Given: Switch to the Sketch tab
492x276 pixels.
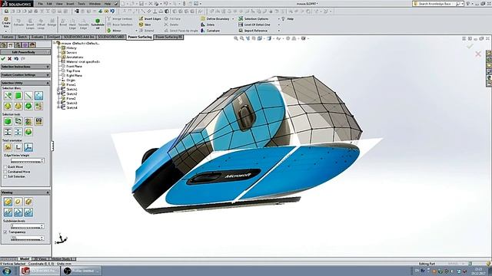Looking at the screenshot, I should point(22,38).
